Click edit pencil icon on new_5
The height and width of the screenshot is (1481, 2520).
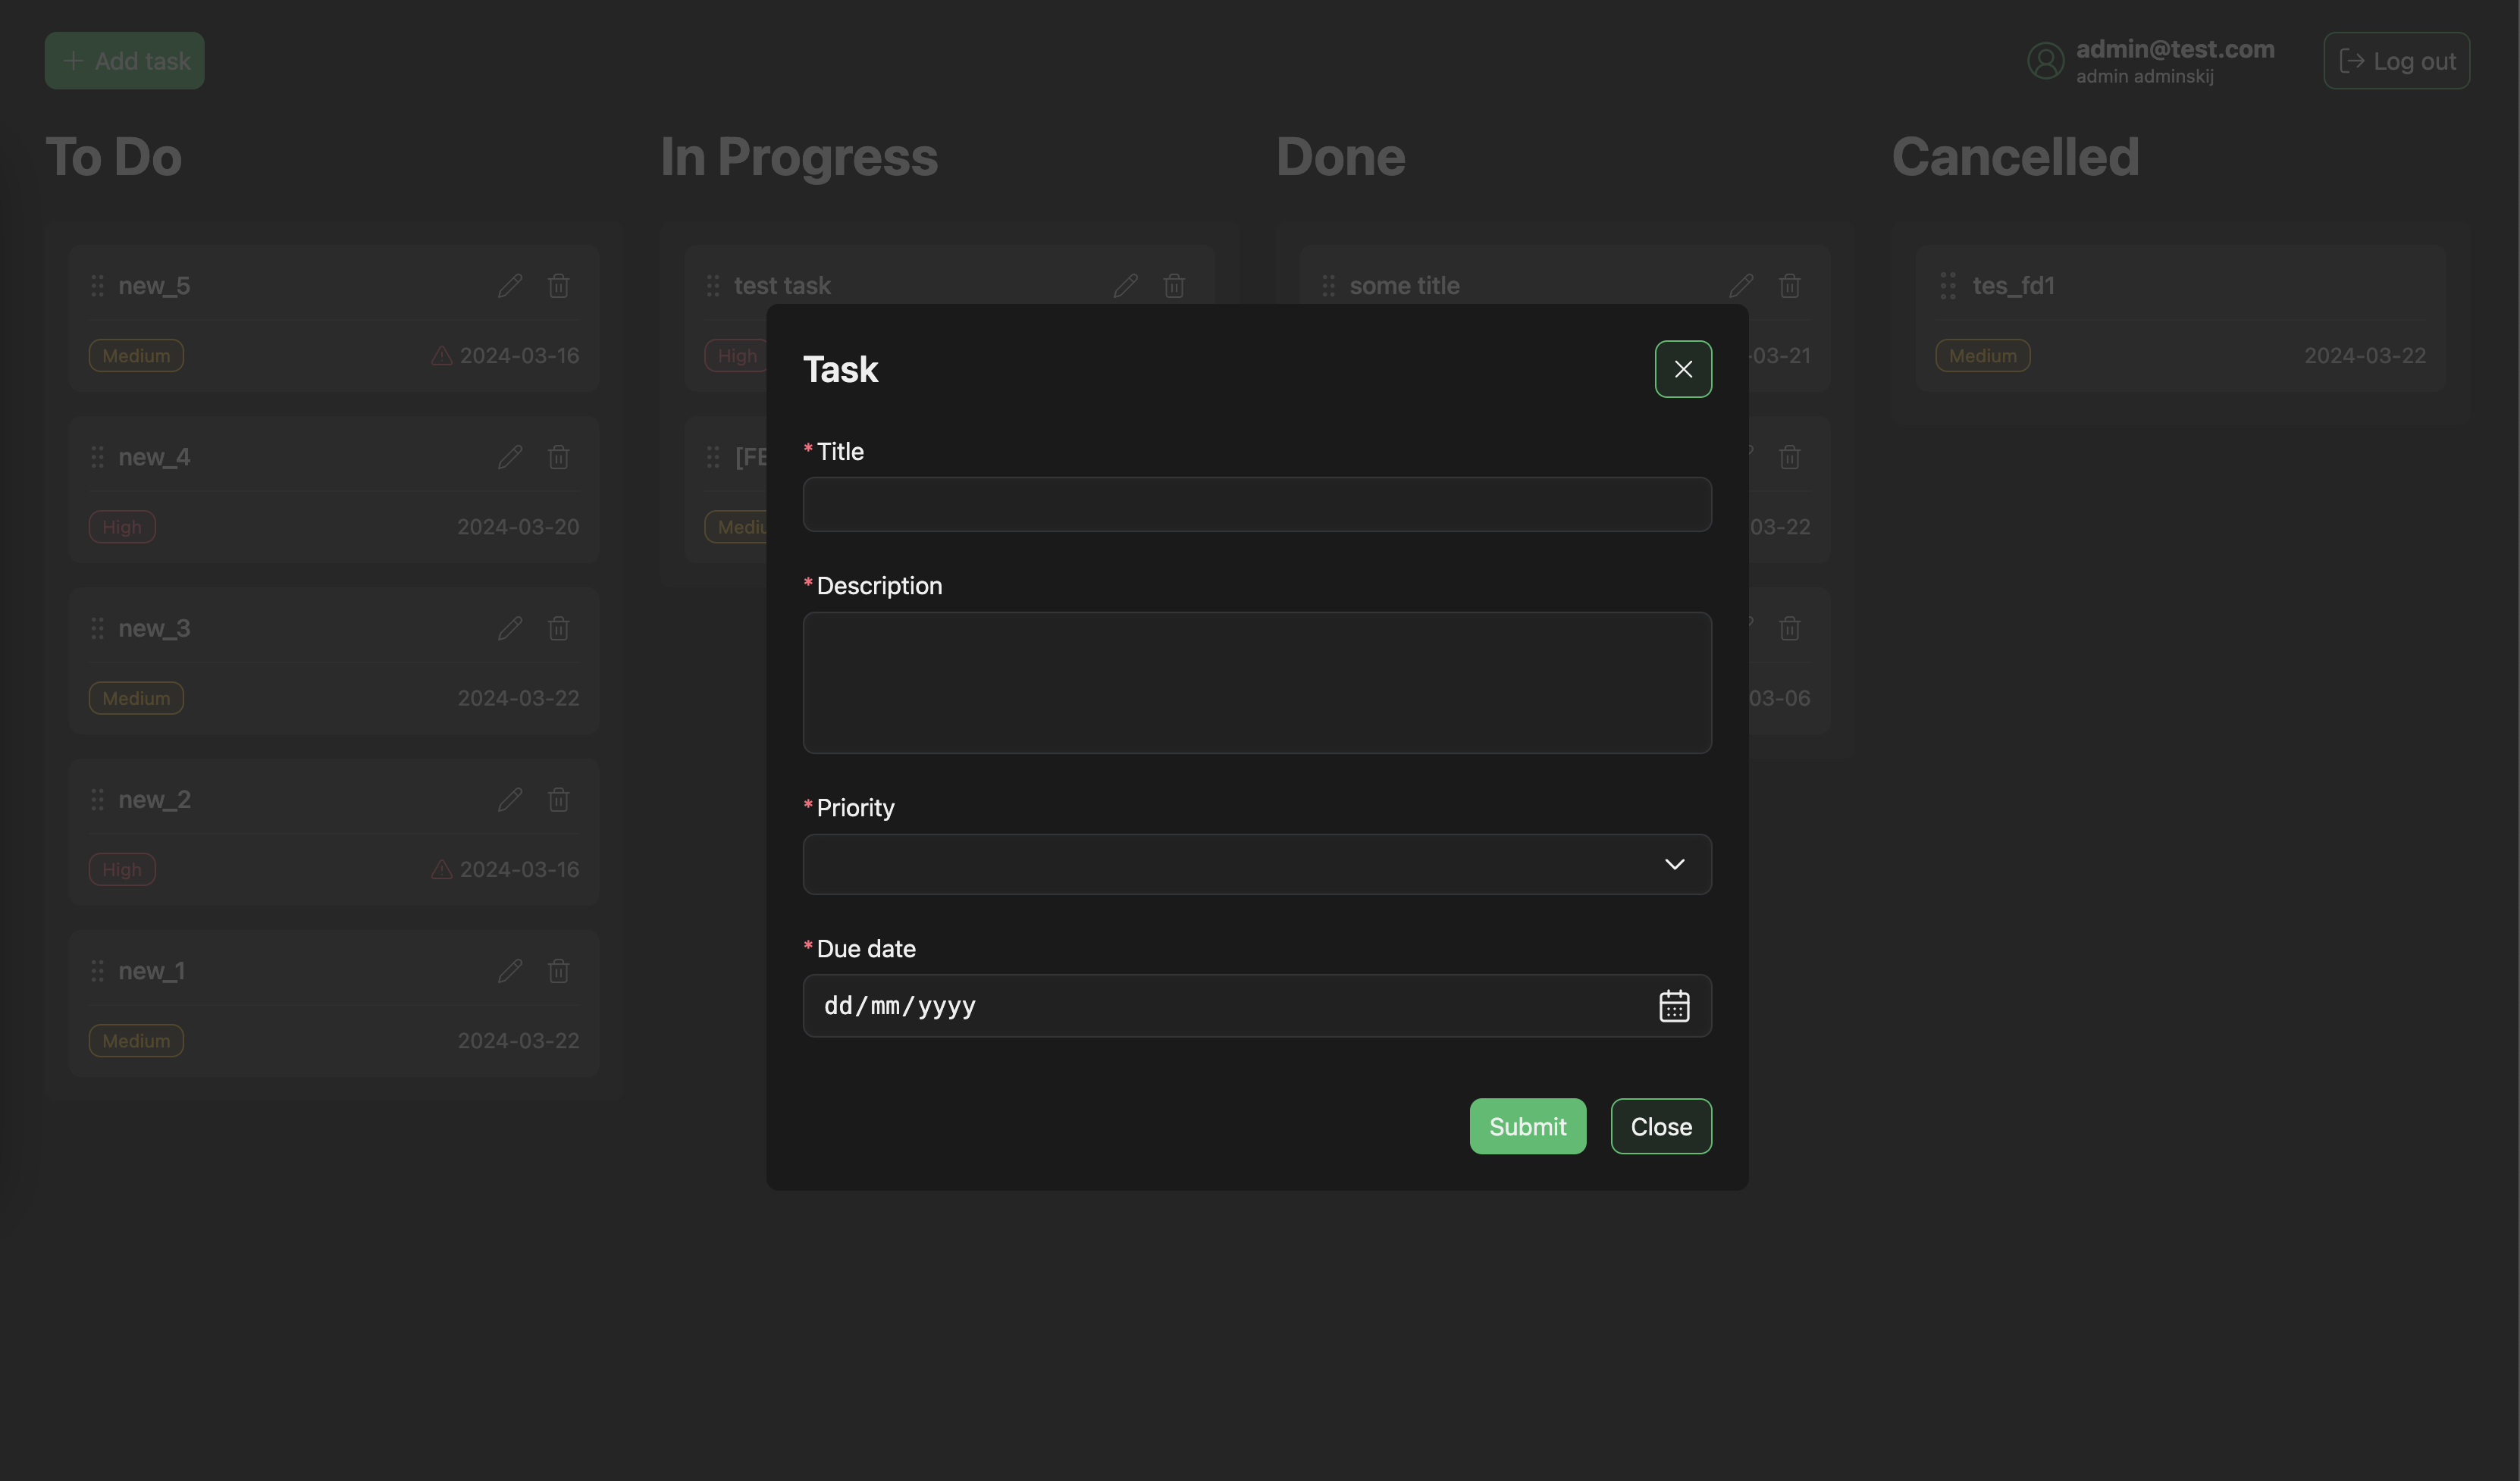[x=510, y=286]
